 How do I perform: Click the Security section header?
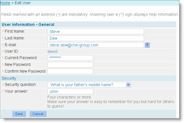[x=9, y=78]
